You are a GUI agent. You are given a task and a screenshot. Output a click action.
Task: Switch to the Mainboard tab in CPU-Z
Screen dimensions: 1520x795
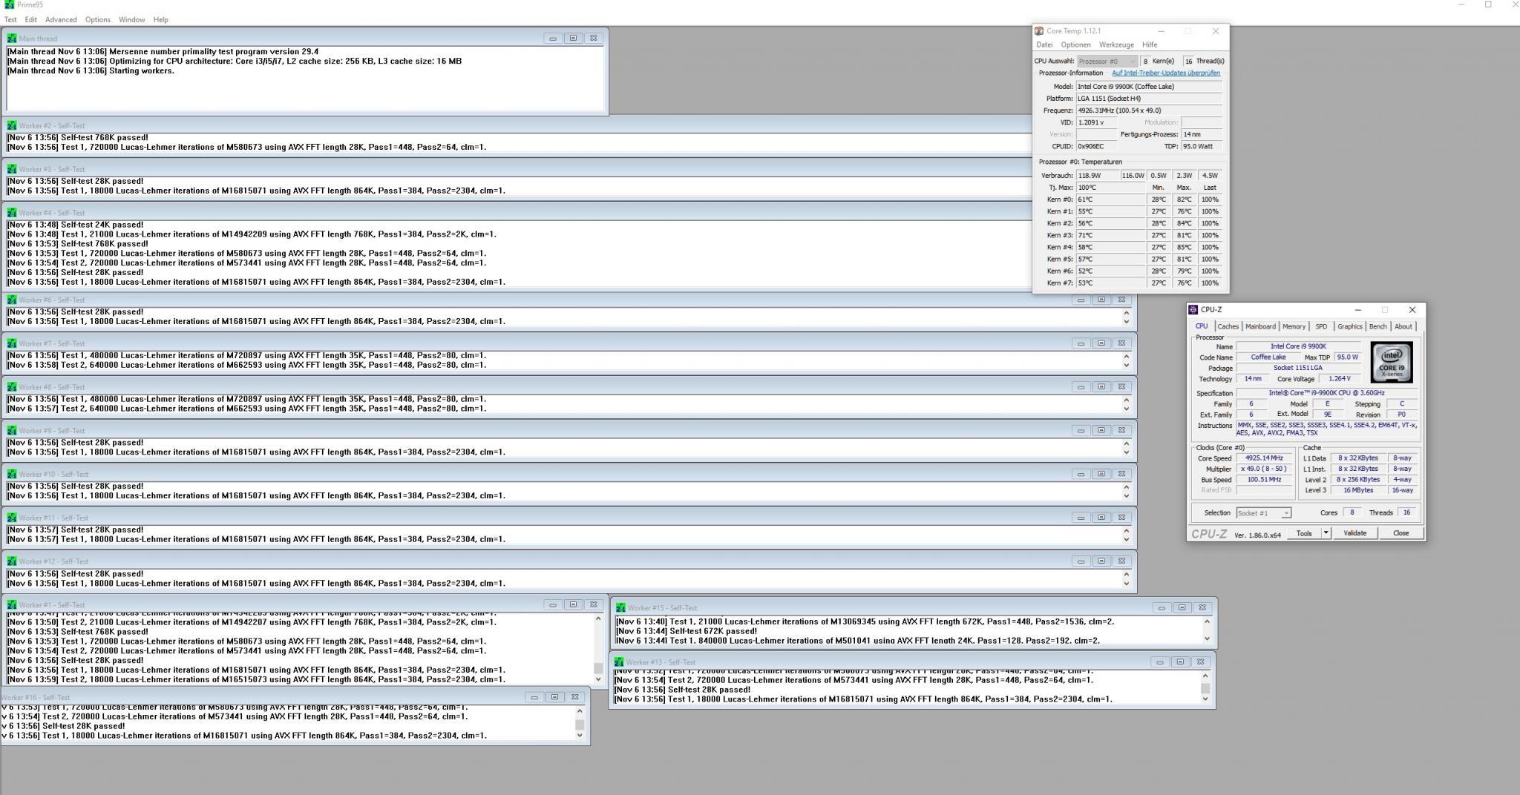pyautogui.click(x=1260, y=326)
